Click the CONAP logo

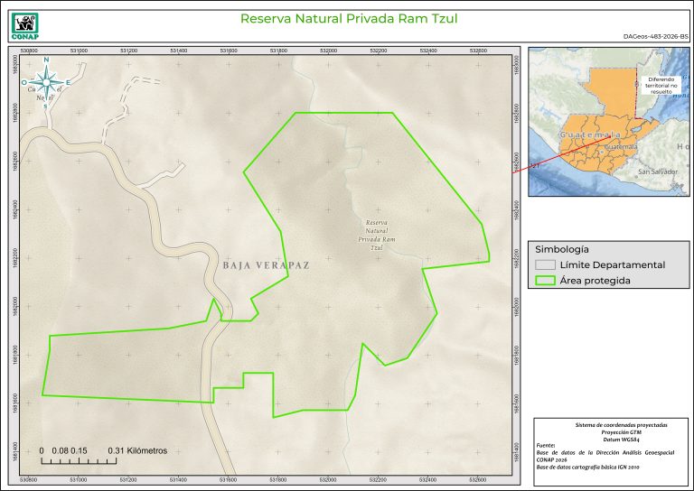point(25,23)
